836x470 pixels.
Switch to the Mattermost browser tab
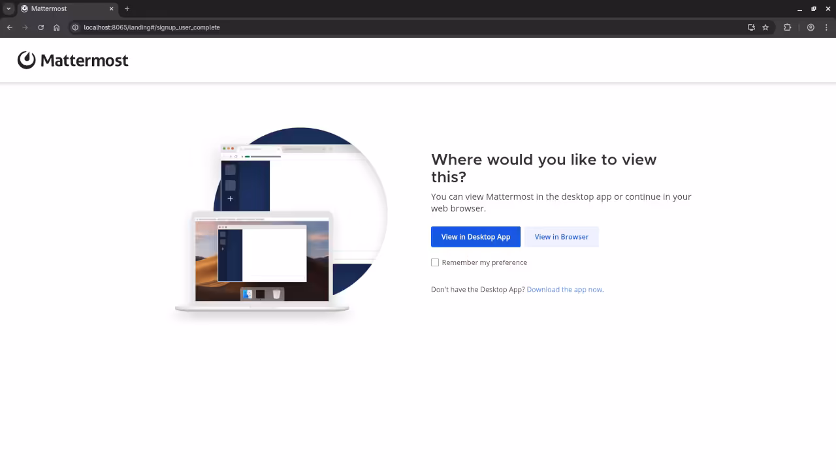point(59,8)
